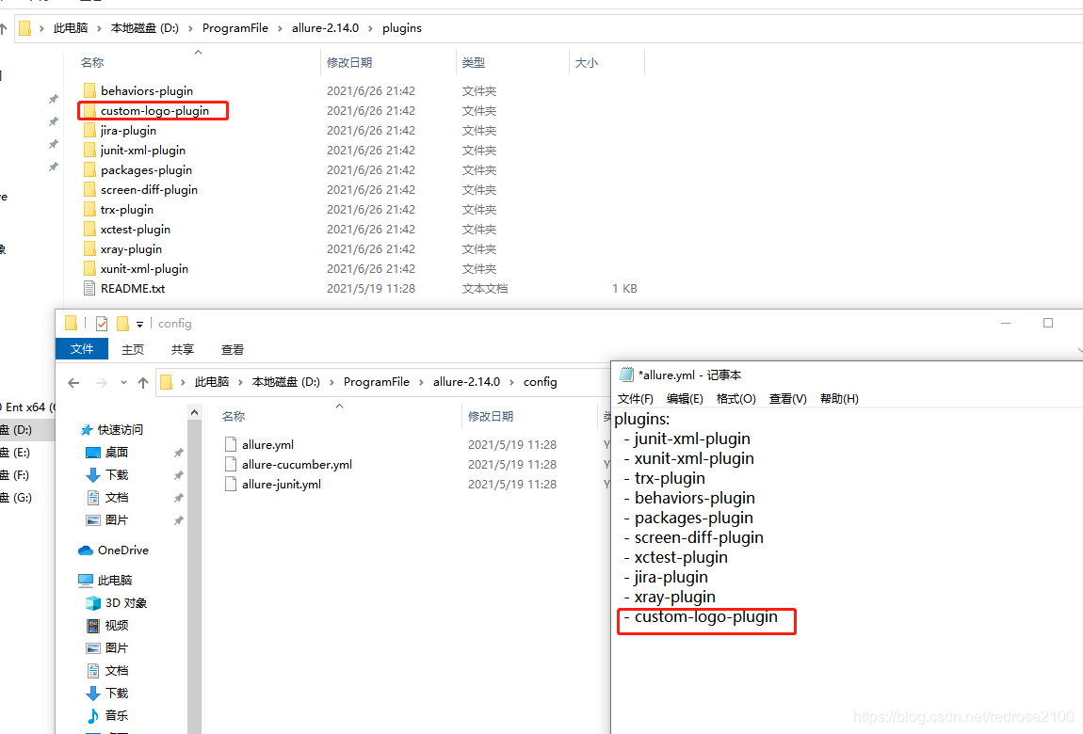Open pinned Pictures (图片) in quick access

[x=107, y=520]
